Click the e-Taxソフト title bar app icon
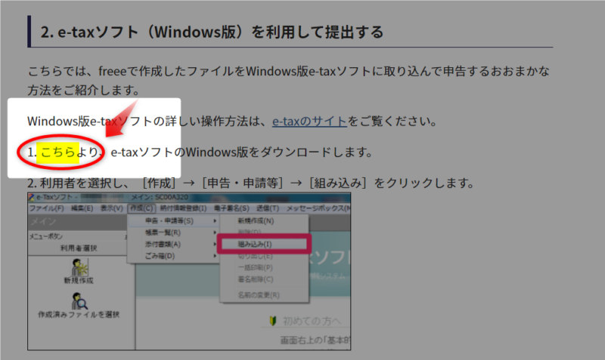This screenshot has width=605, height=360. click(x=32, y=198)
